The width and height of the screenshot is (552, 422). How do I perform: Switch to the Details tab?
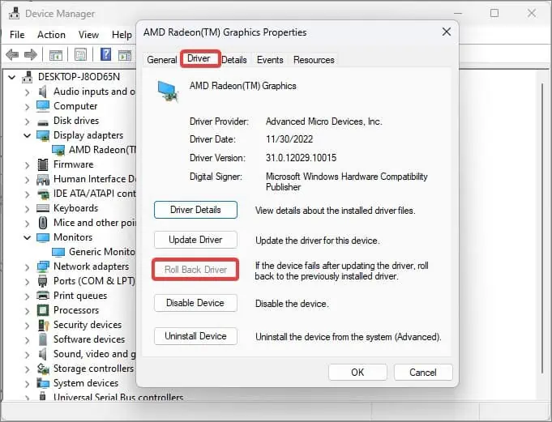pos(234,60)
